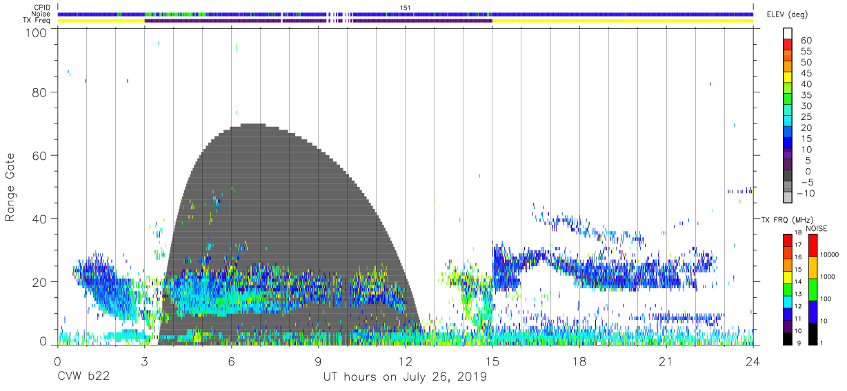Pick the green 13–14 MHz TX frequency segment
Screen dimensions: 847x391
coord(788,288)
